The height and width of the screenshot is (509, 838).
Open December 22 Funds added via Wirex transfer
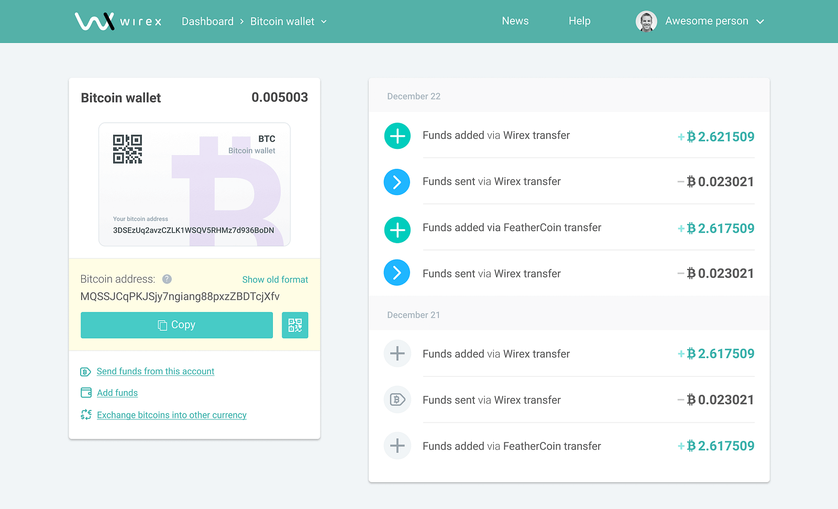click(496, 135)
